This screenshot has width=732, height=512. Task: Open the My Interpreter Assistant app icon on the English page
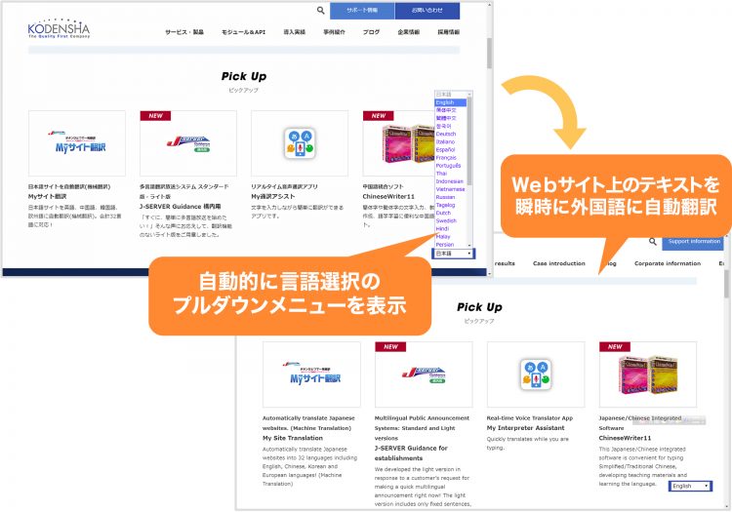point(536,374)
